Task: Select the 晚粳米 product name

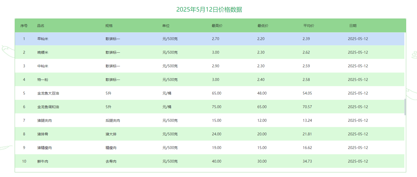Action: click(43, 52)
